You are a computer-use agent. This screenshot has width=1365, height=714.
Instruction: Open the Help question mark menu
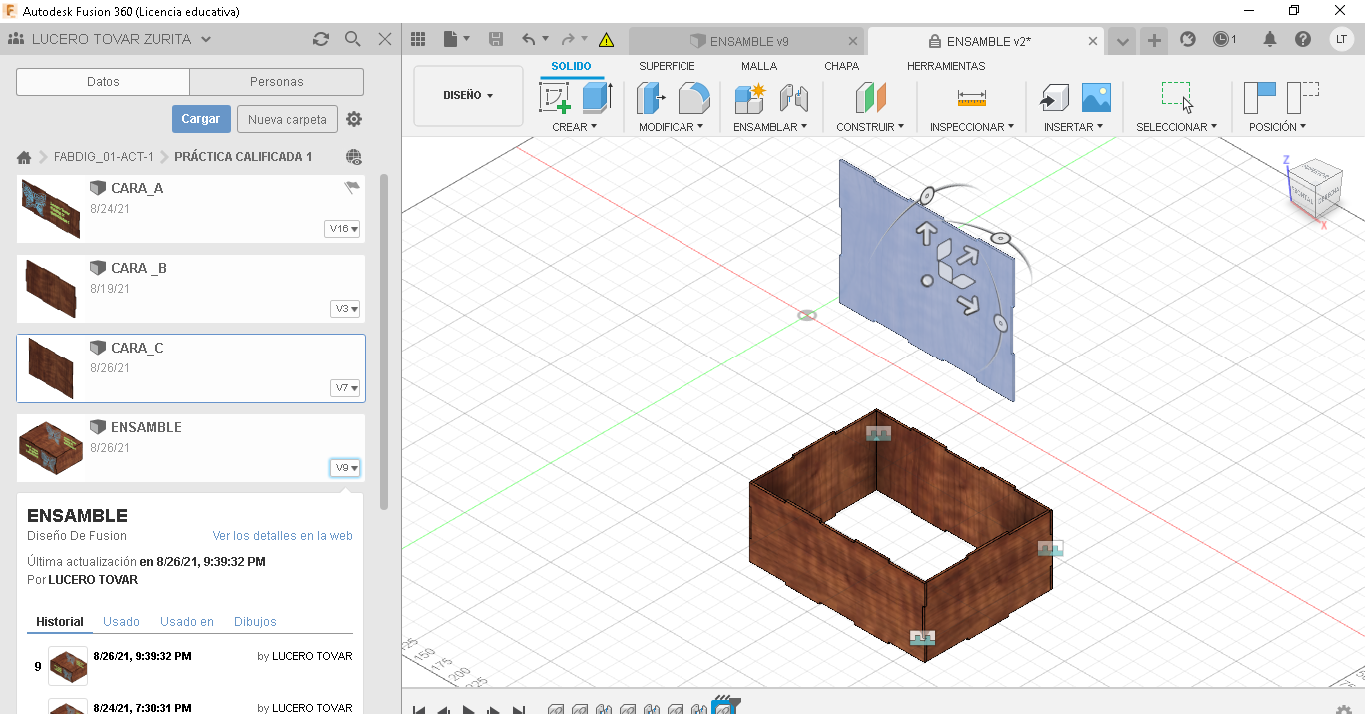1303,40
